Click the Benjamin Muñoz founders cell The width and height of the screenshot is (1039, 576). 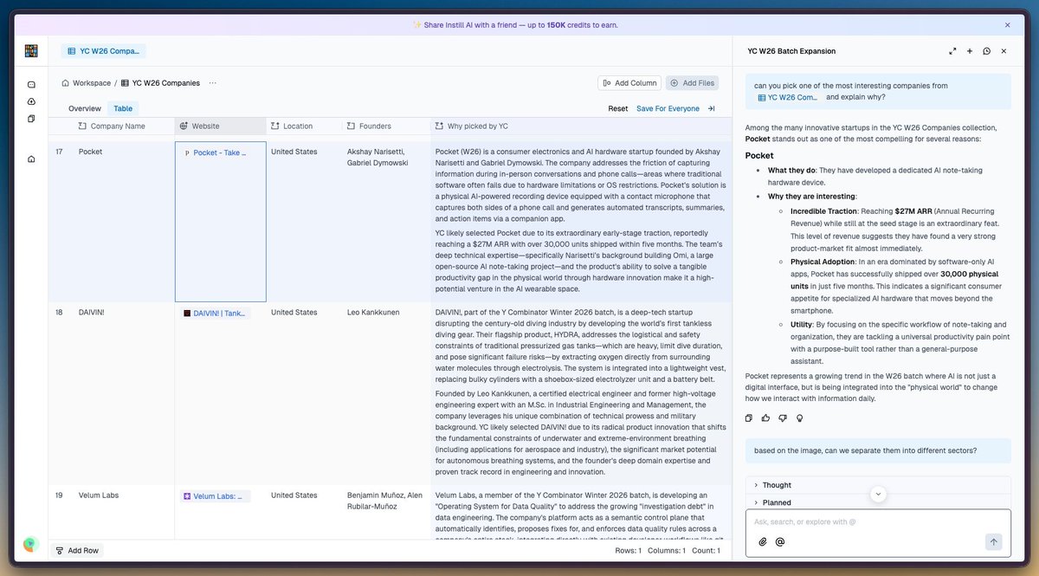pyautogui.click(x=386, y=513)
